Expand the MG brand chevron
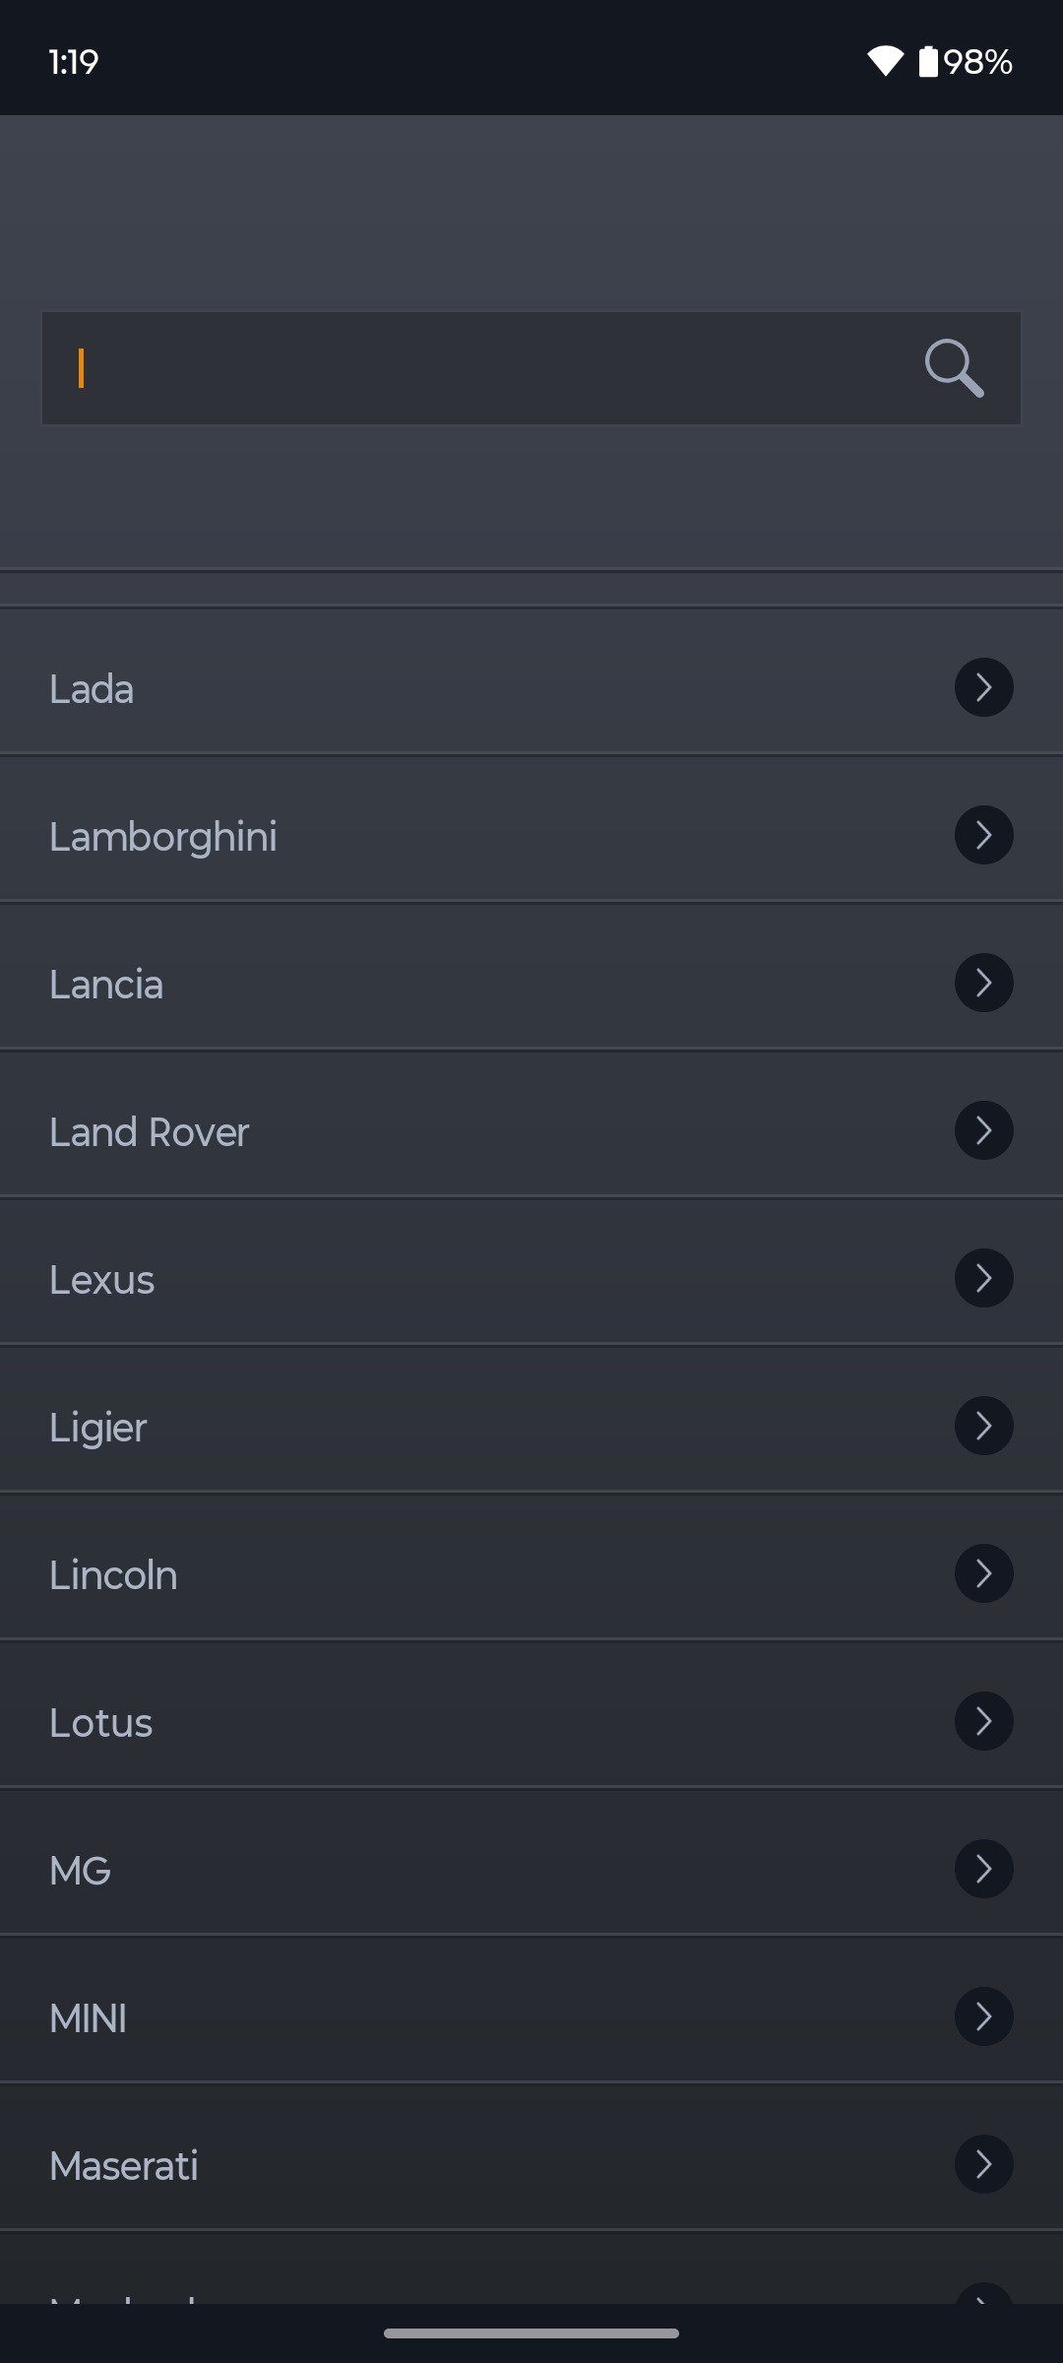This screenshot has width=1063, height=2363. (x=983, y=1869)
